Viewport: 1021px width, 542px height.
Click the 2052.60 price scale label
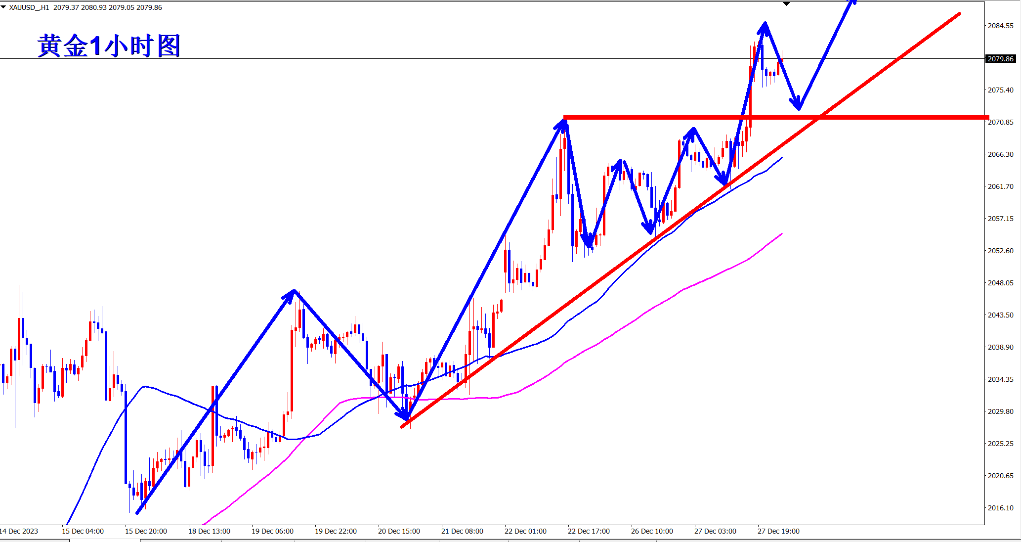[1000, 251]
